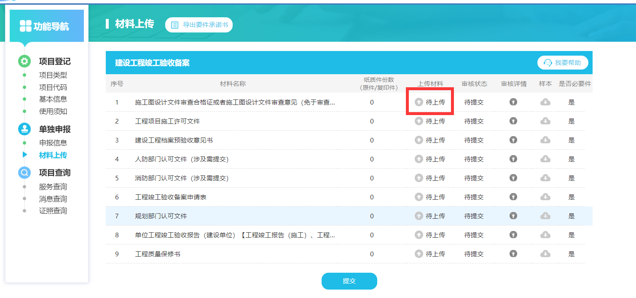Open review details icon for 工程质量保修书
The image size is (636, 298).
513,254
